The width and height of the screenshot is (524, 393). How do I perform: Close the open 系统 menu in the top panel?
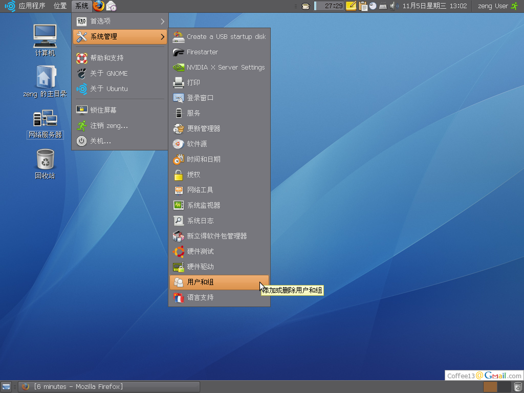click(x=81, y=6)
